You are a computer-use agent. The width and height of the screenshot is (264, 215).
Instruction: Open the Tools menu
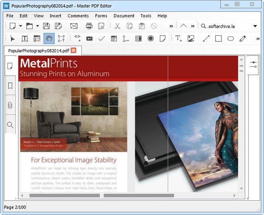146,15
